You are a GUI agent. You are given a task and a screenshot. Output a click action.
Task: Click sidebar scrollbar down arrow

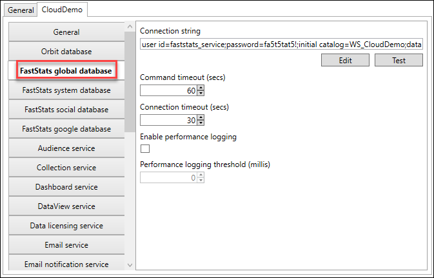click(x=130, y=265)
